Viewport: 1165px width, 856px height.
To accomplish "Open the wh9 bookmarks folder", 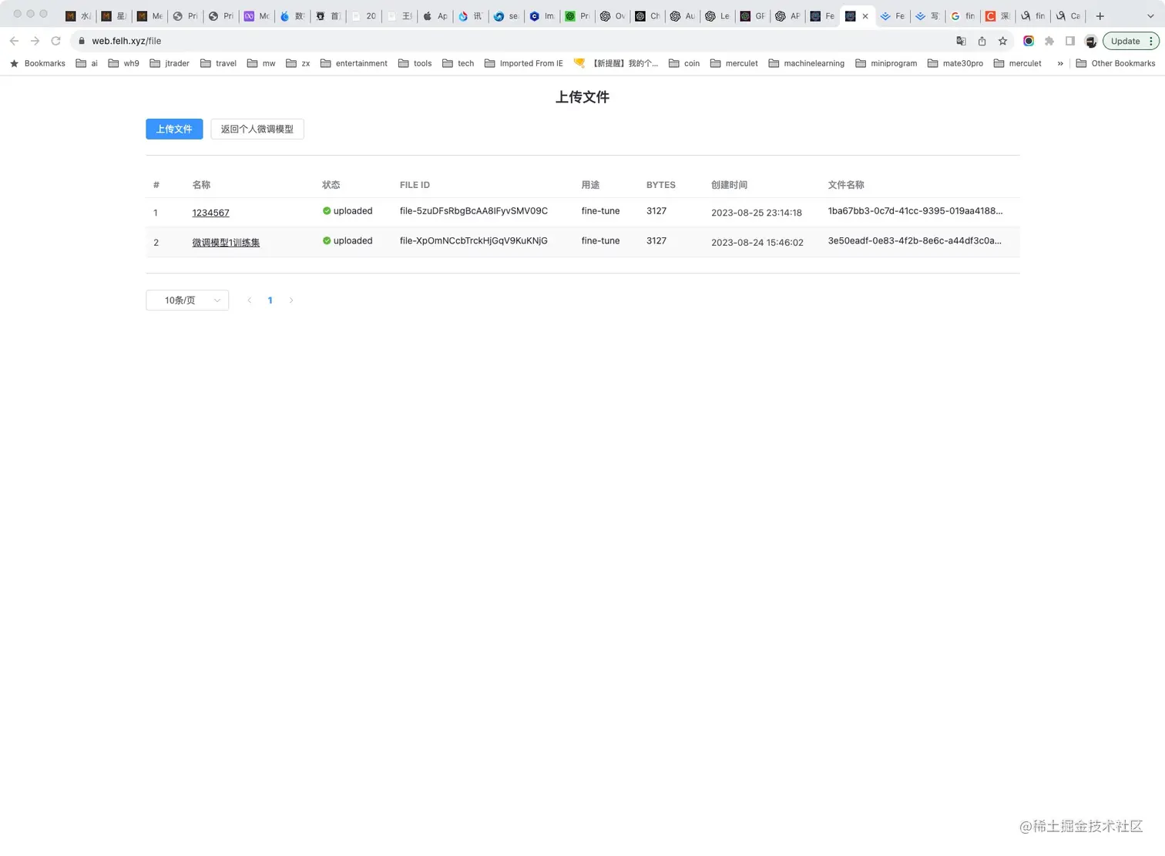I will point(124,63).
